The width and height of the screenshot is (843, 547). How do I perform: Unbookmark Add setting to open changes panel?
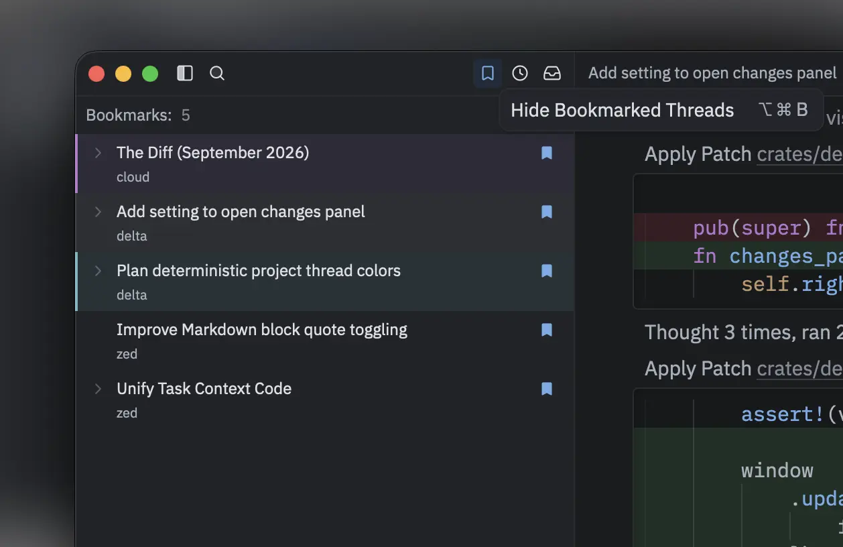coord(547,212)
